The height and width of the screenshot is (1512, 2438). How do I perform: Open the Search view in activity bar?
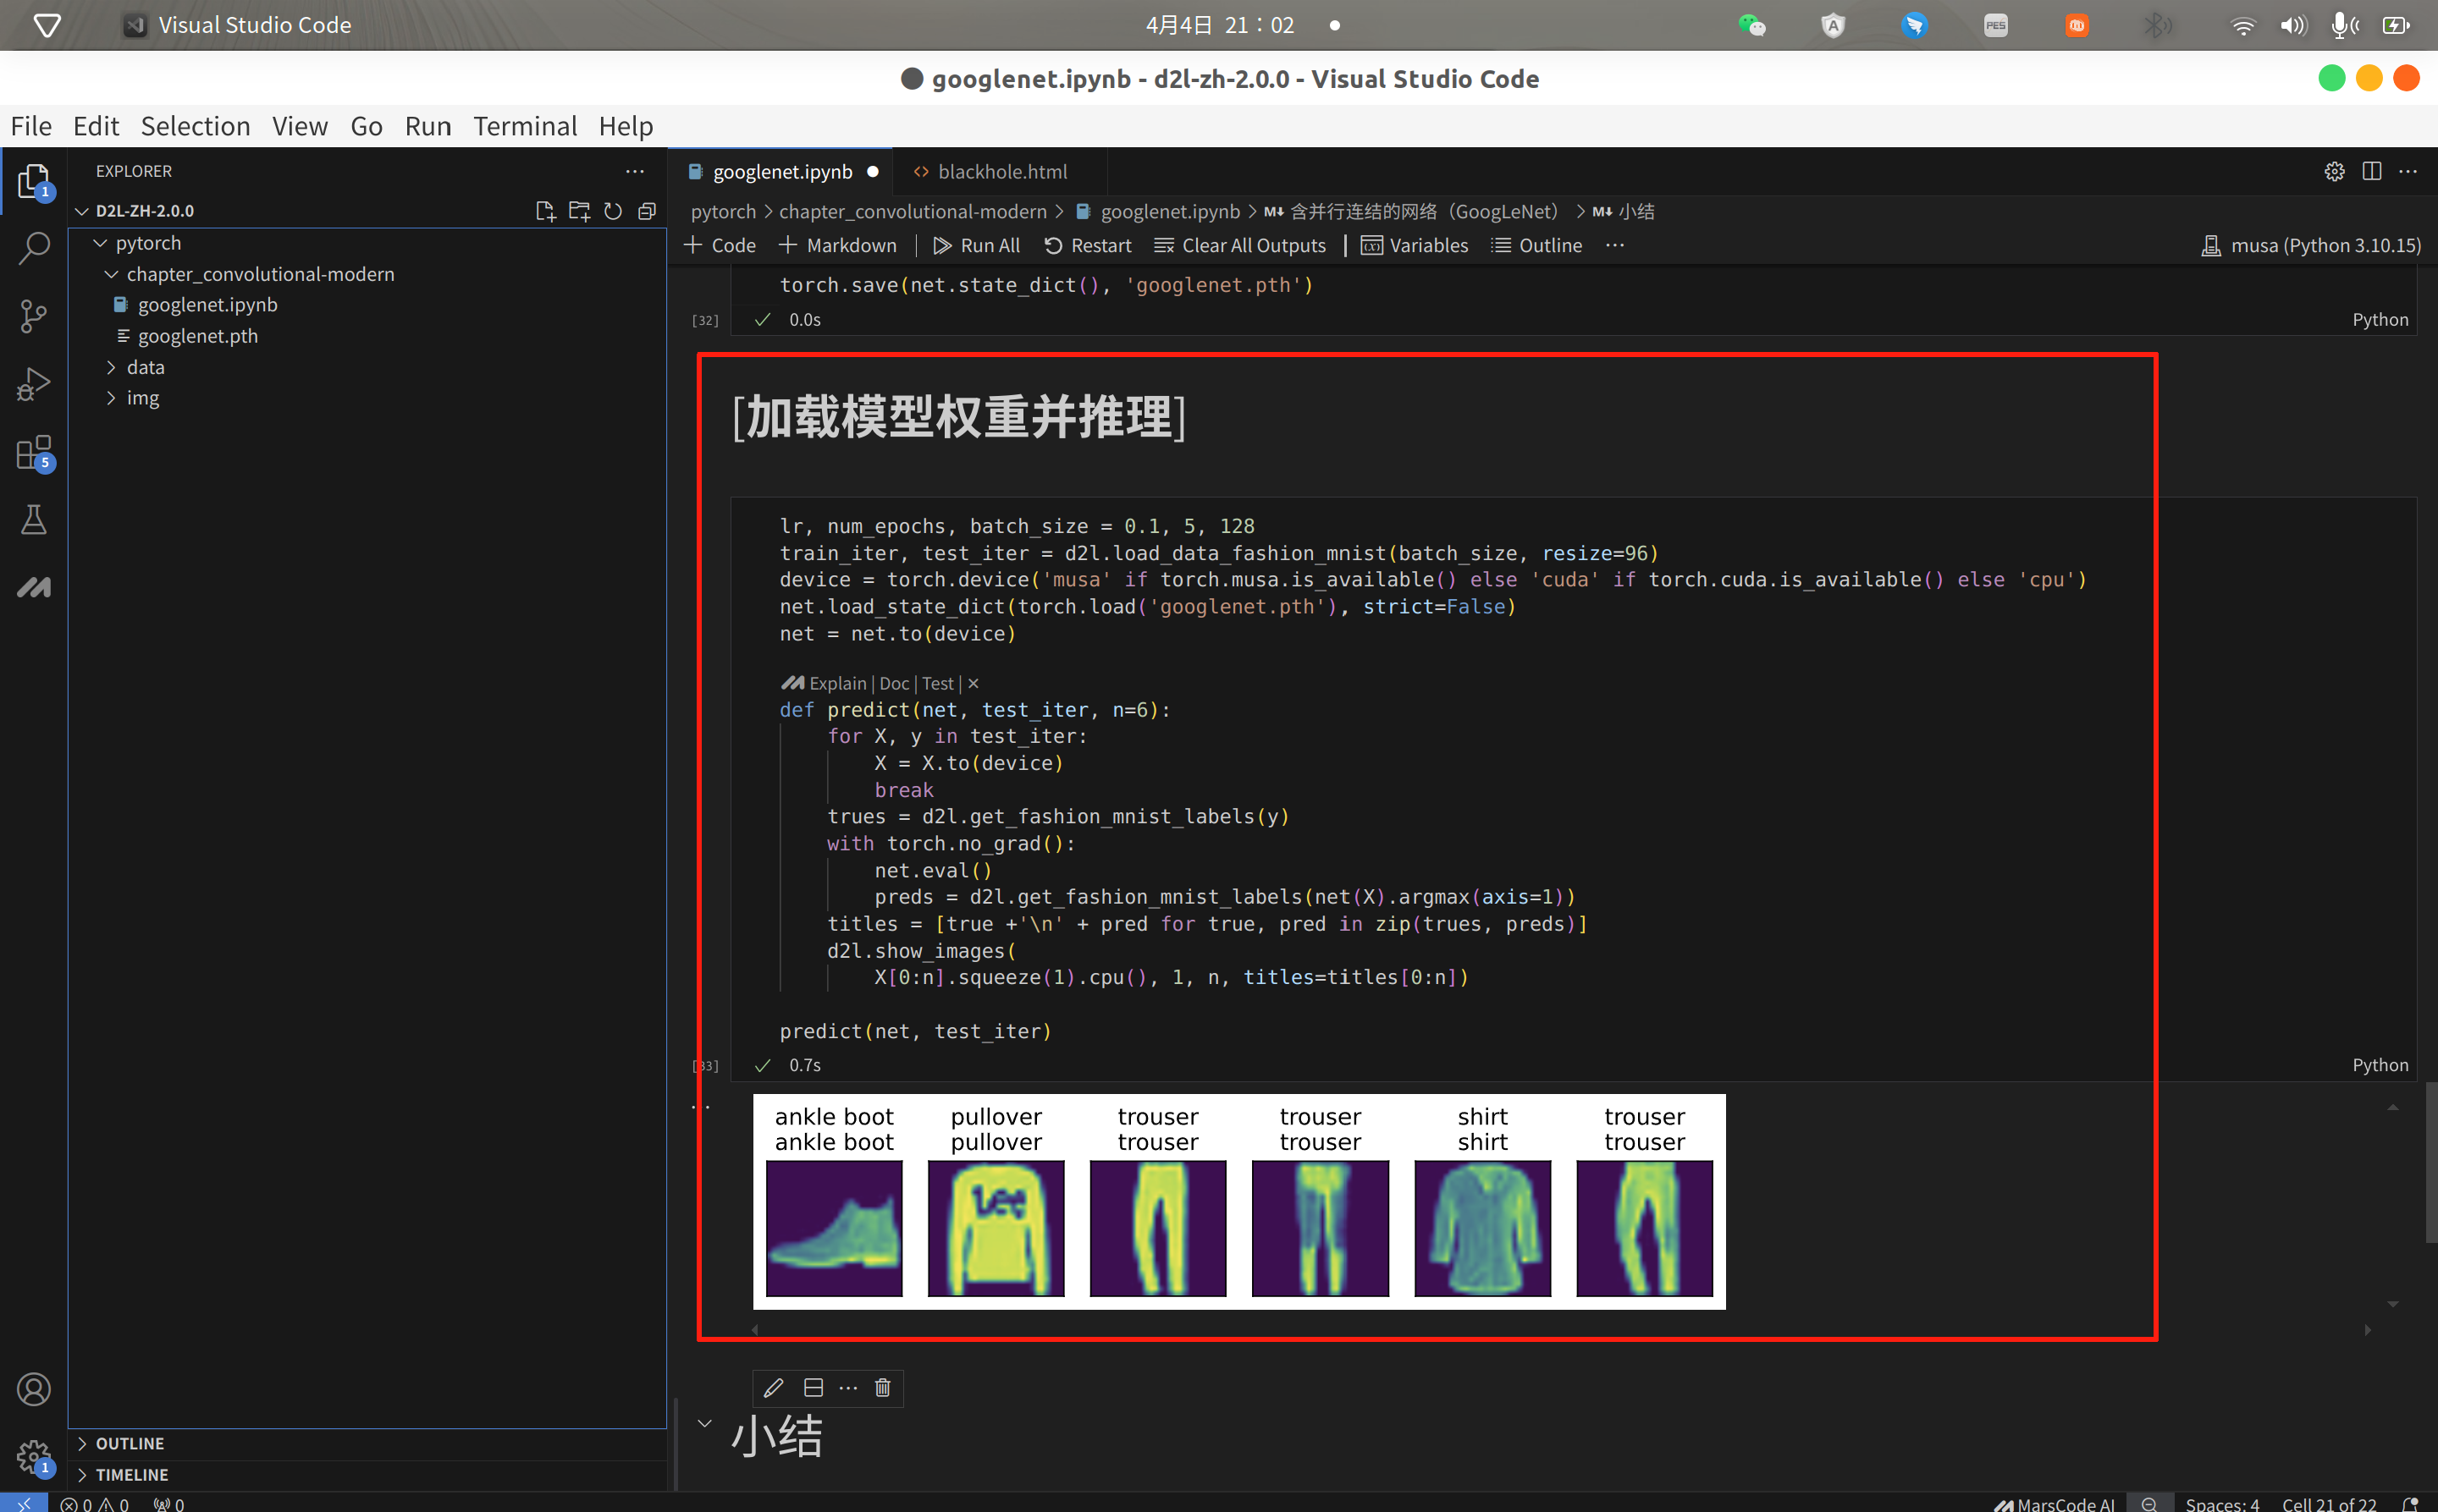34,248
